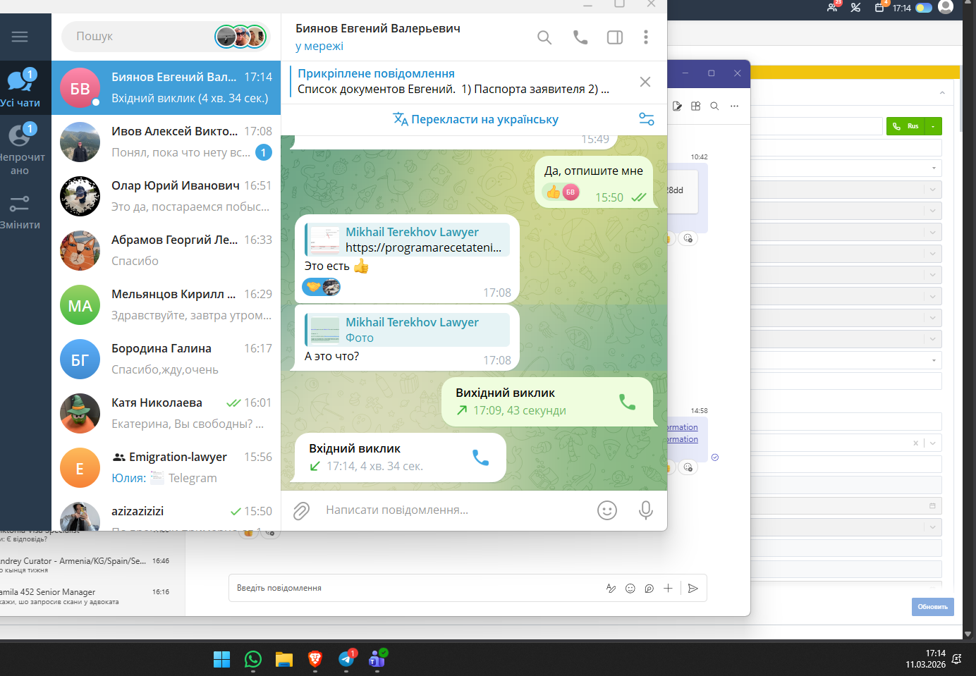Call back from the Вхідний виклик message

[x=480, y=457]
